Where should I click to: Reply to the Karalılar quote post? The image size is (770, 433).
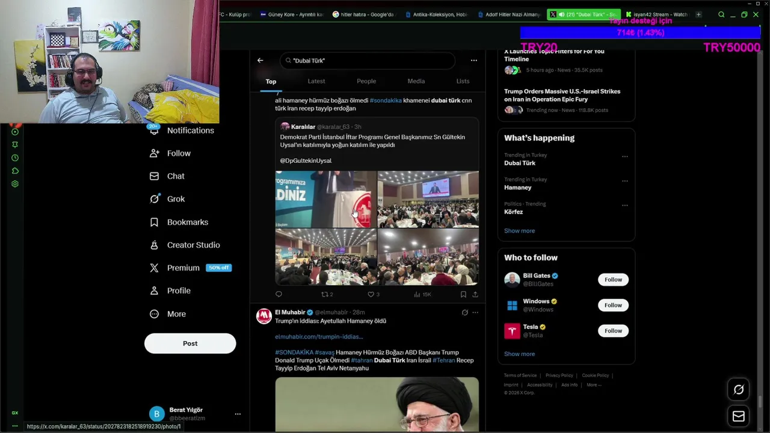point(279,294)
